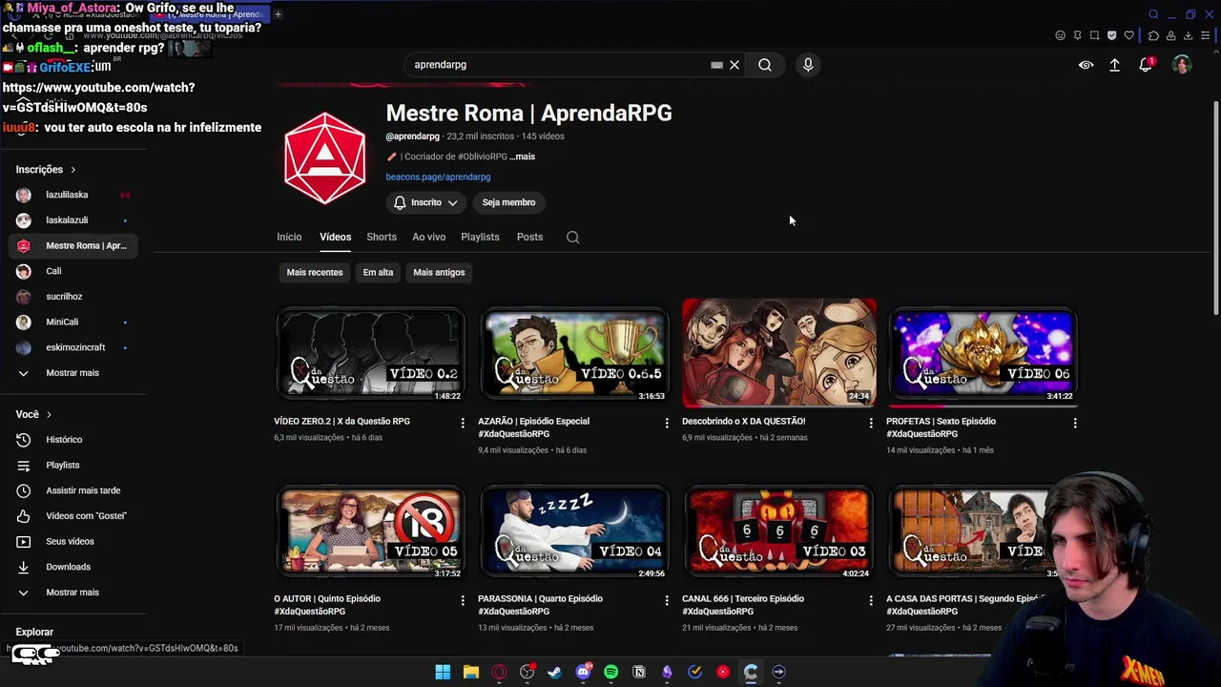Click the snapshot selection icon in toolbar

(x=1094, y=35)
